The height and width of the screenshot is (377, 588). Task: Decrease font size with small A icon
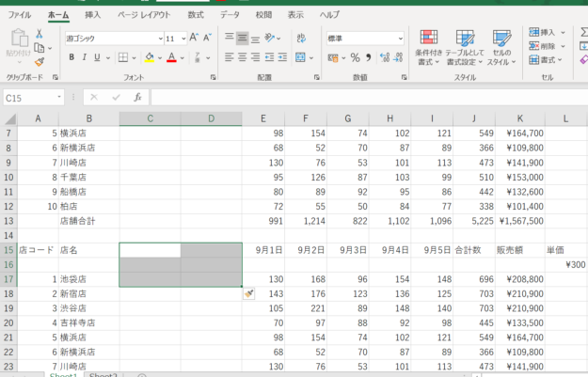[207, 38]
